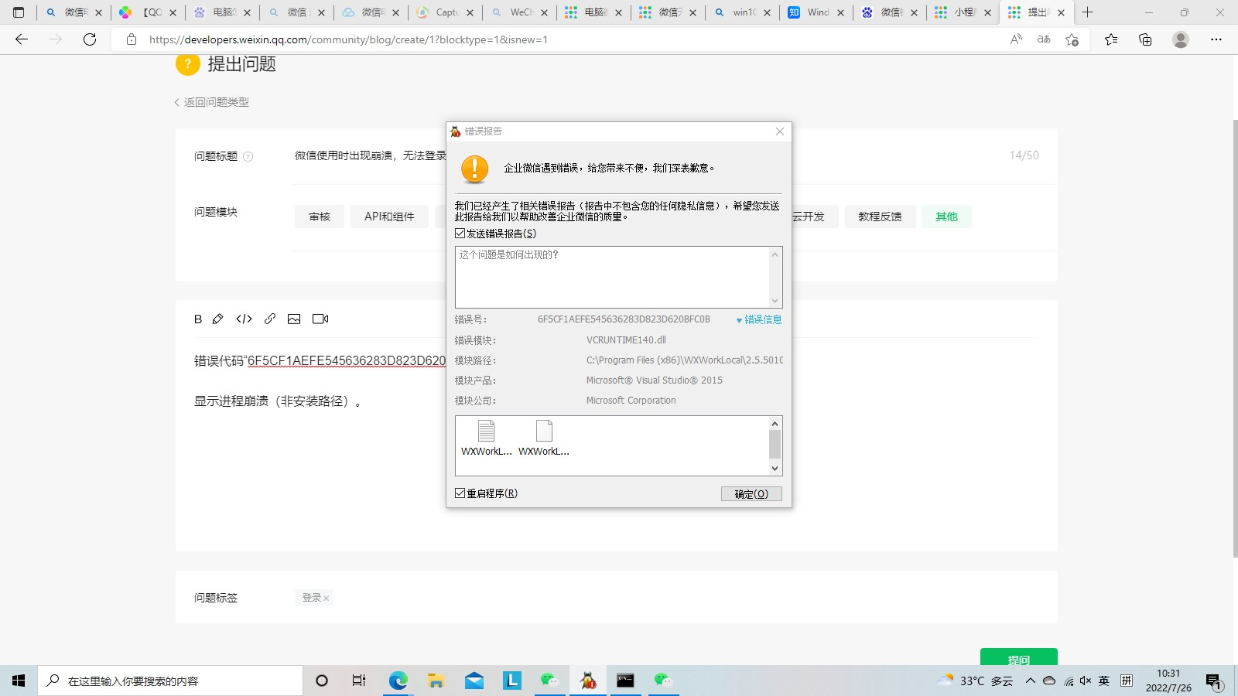Viewport: 1238px width, 696px height.
Task: Open browser settings and more menu
Action: 1216,39
